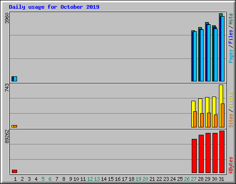The image size is (236, 184).
Task: Select the red KBytes bar for day 29
Action: pos(208,153)
